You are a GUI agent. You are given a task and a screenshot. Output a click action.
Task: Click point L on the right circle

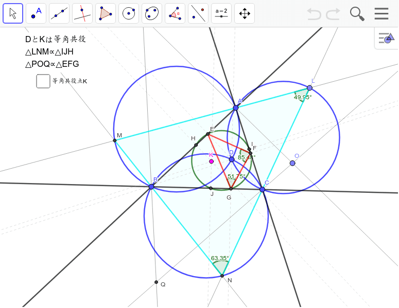coord(309,88)
